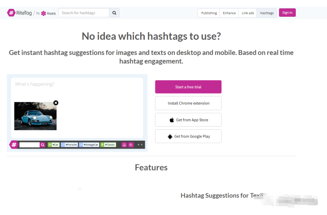Screen dimensions: 327x215
Task: Click the RiteTag hexagon hashtag logo
Action: 11,13
